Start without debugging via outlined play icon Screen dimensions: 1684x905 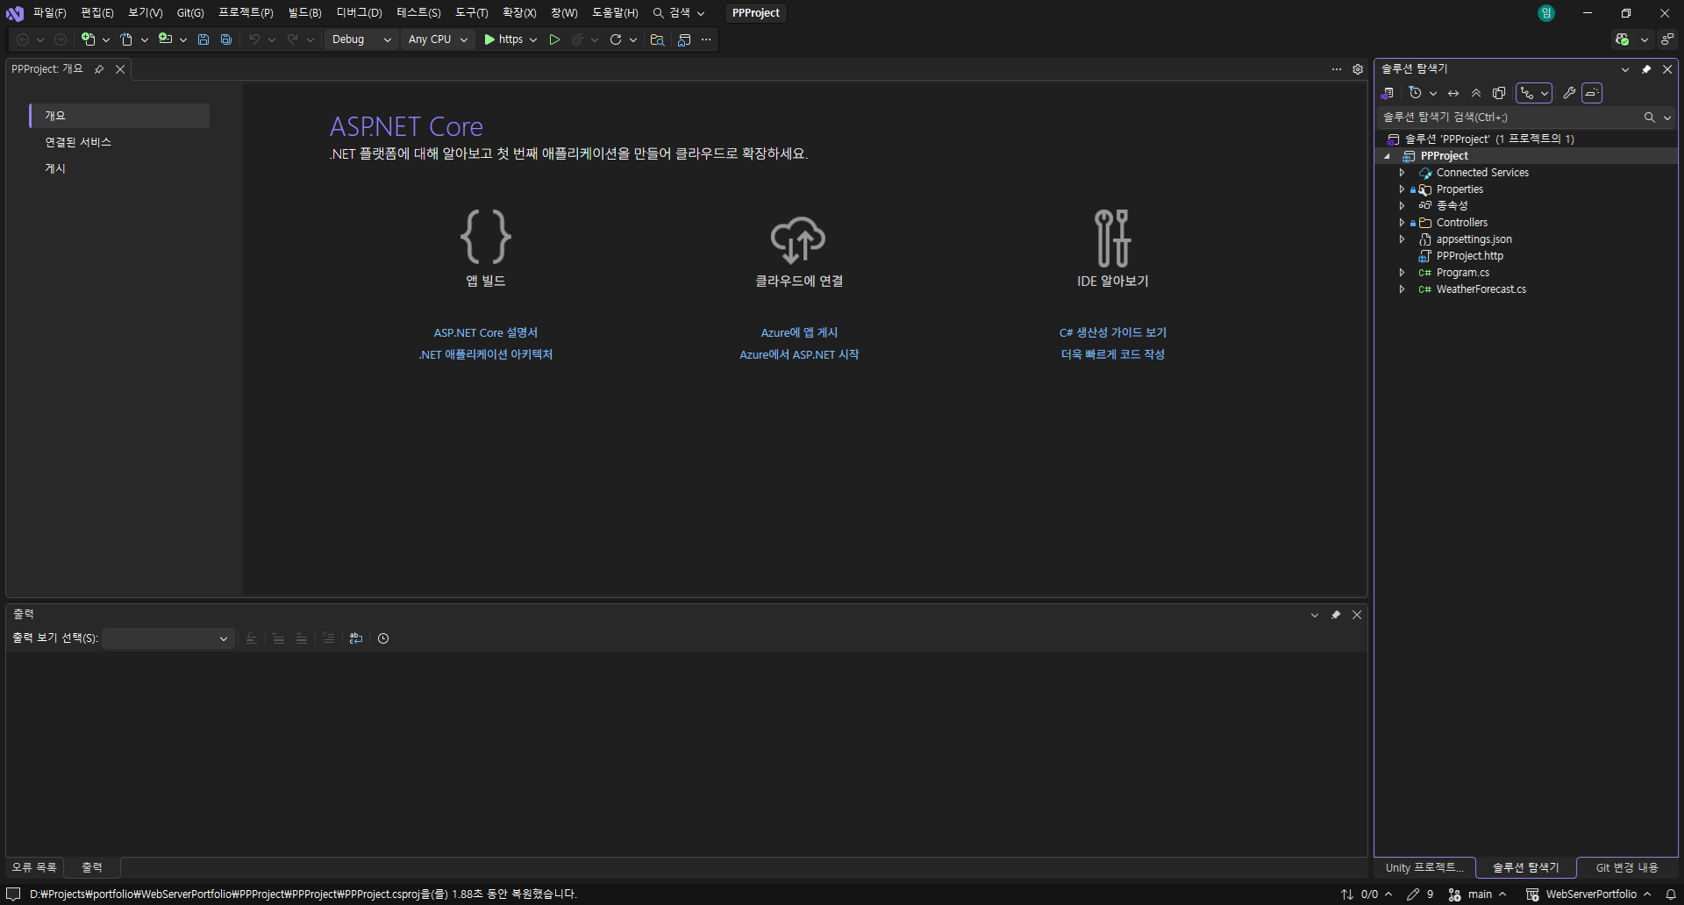coord(554,39)
